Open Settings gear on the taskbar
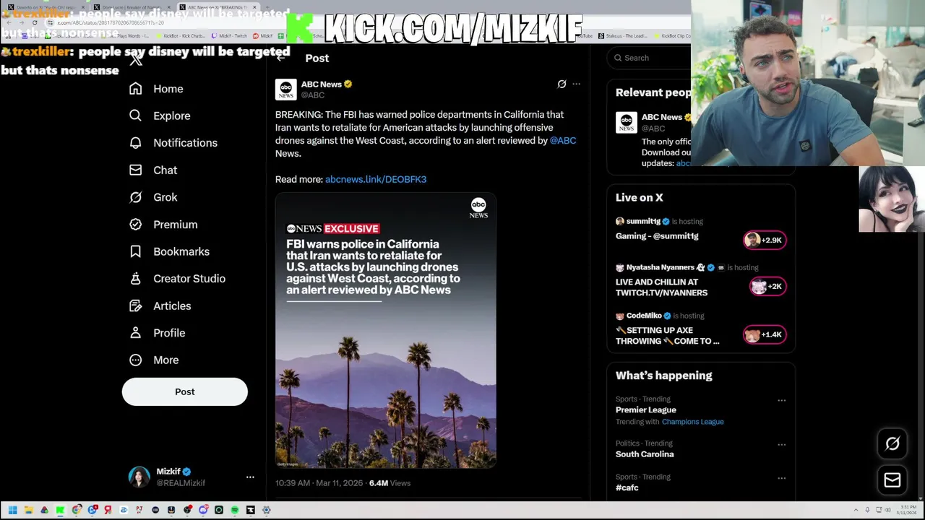The height and width of the screenshot is (520, 925). click(x=266, y=510)
